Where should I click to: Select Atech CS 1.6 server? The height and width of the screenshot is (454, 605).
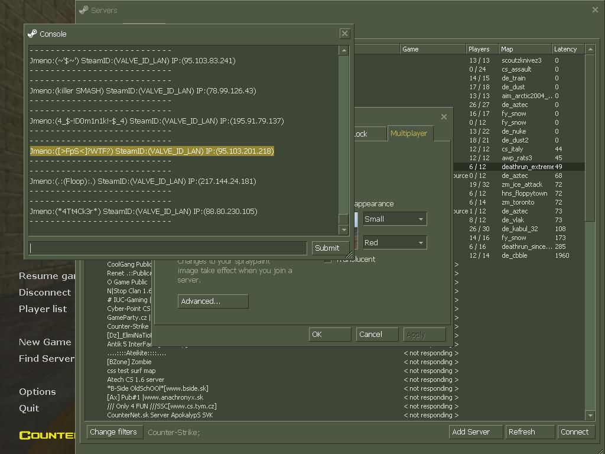coord(135,380)
